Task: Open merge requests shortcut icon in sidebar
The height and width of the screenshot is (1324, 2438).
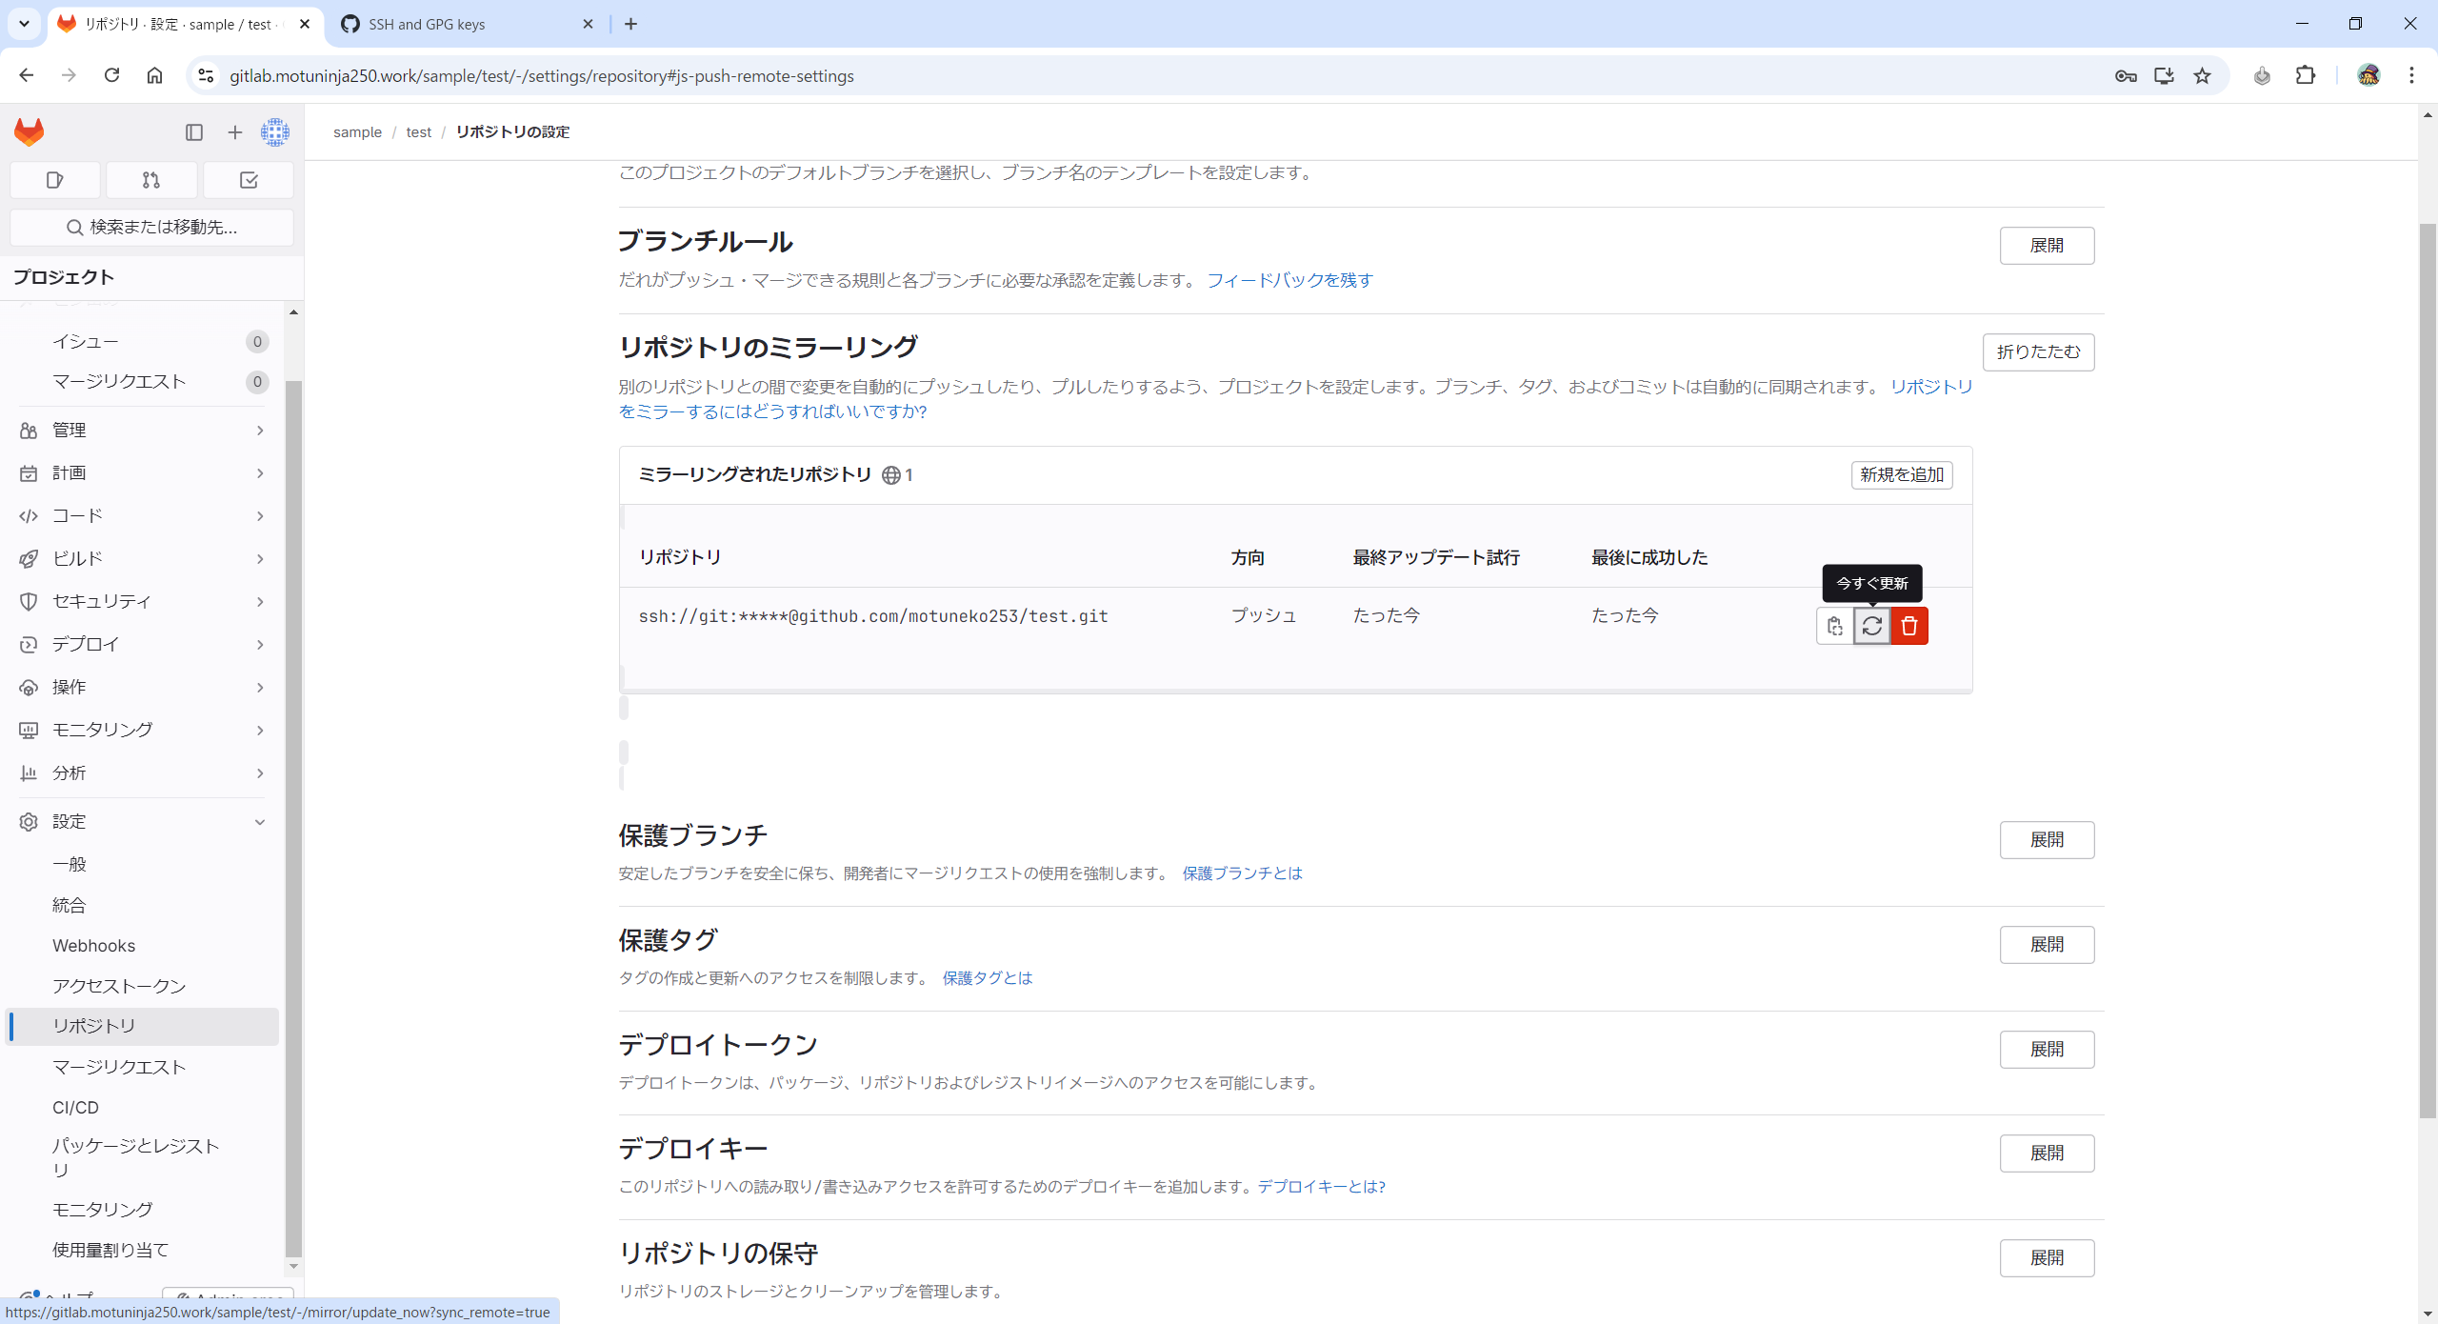Action: 151,180
